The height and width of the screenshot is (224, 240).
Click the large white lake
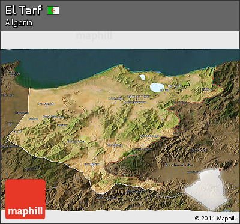[x=157, y=87]
